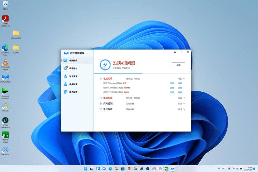Switch to the 垃圾清理 tab
The height and width of the screenshot is (172, 258).
[77, 76]
